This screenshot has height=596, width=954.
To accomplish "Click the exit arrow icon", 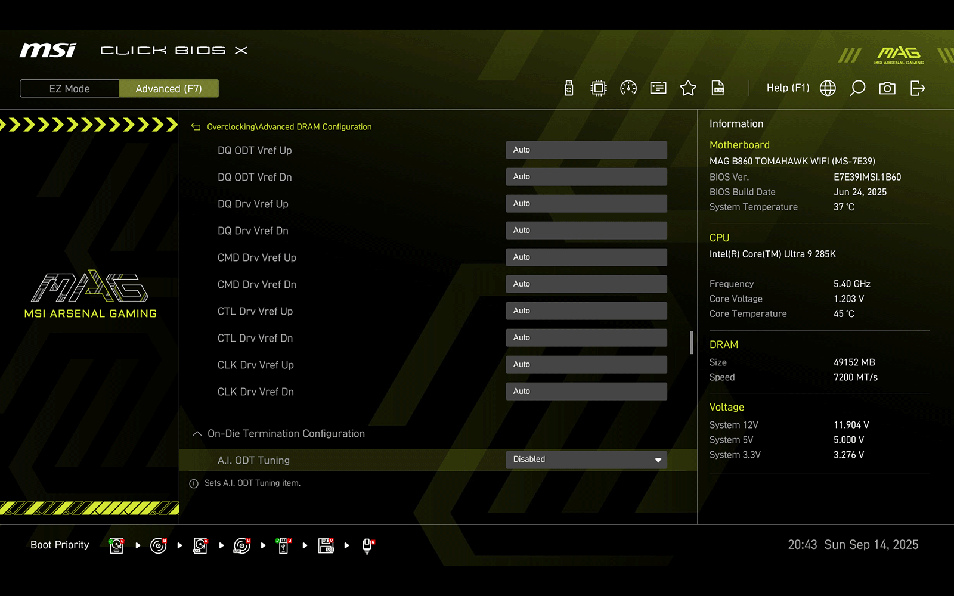I will (918, 88).
